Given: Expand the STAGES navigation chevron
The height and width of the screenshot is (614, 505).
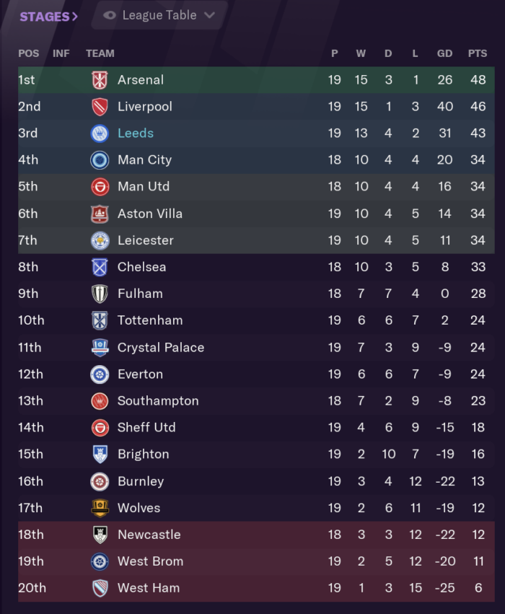Looking at the screenshot, I should [75, 14].
